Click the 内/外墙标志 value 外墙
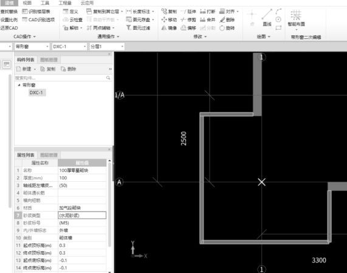347x273 pixels. pyautogui.click(x=82, y=230)
